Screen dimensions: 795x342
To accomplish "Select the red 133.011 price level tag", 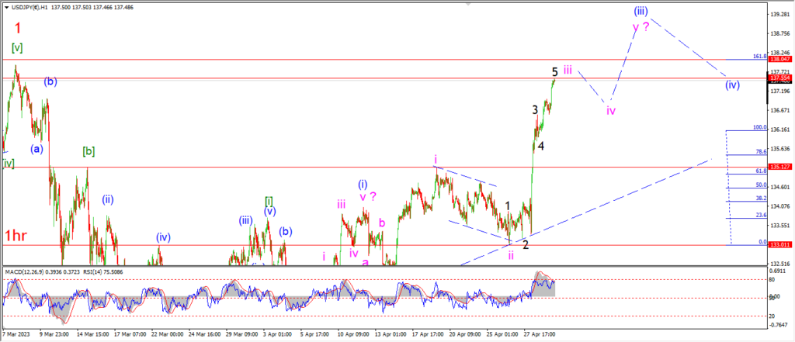I will coord(778,245).
